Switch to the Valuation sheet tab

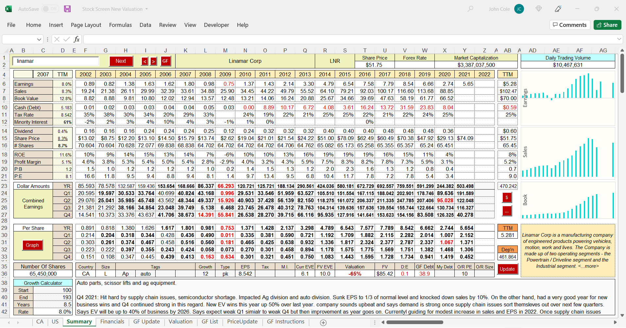[x=180, y=322]
